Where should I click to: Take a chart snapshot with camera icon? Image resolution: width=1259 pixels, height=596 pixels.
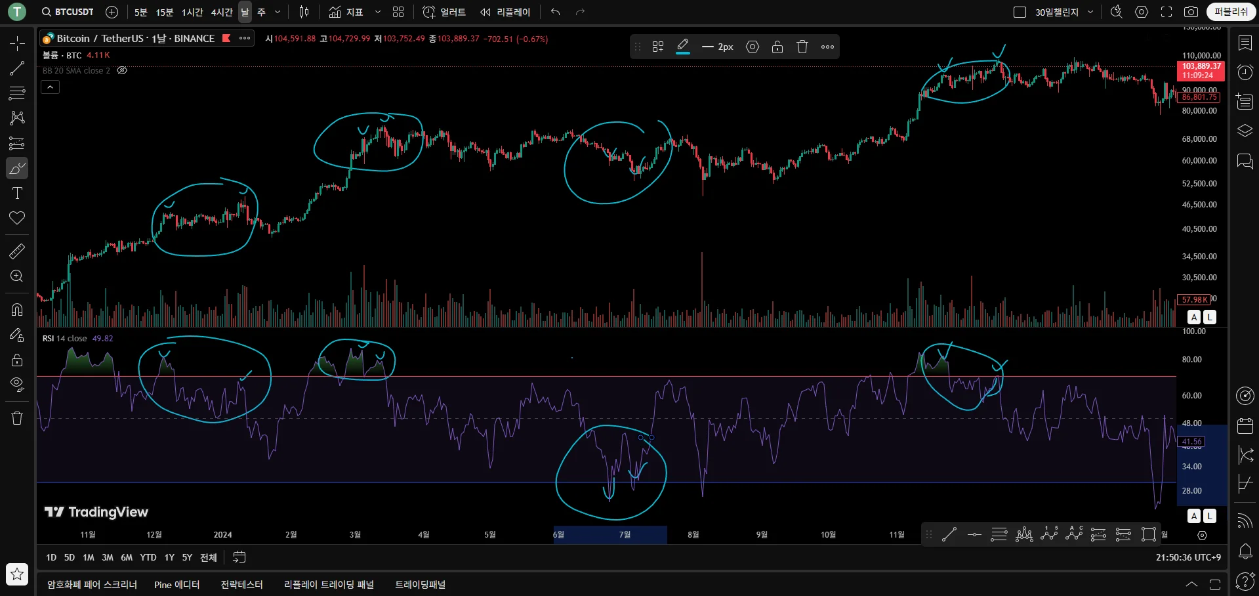click(x=1191, y=12)
